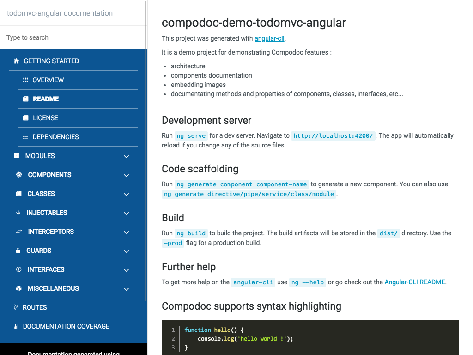Click the bar chart icon for DOCUMENTATION COVERAGE
This screenshot has width=473, height=355.
point(15,326)
